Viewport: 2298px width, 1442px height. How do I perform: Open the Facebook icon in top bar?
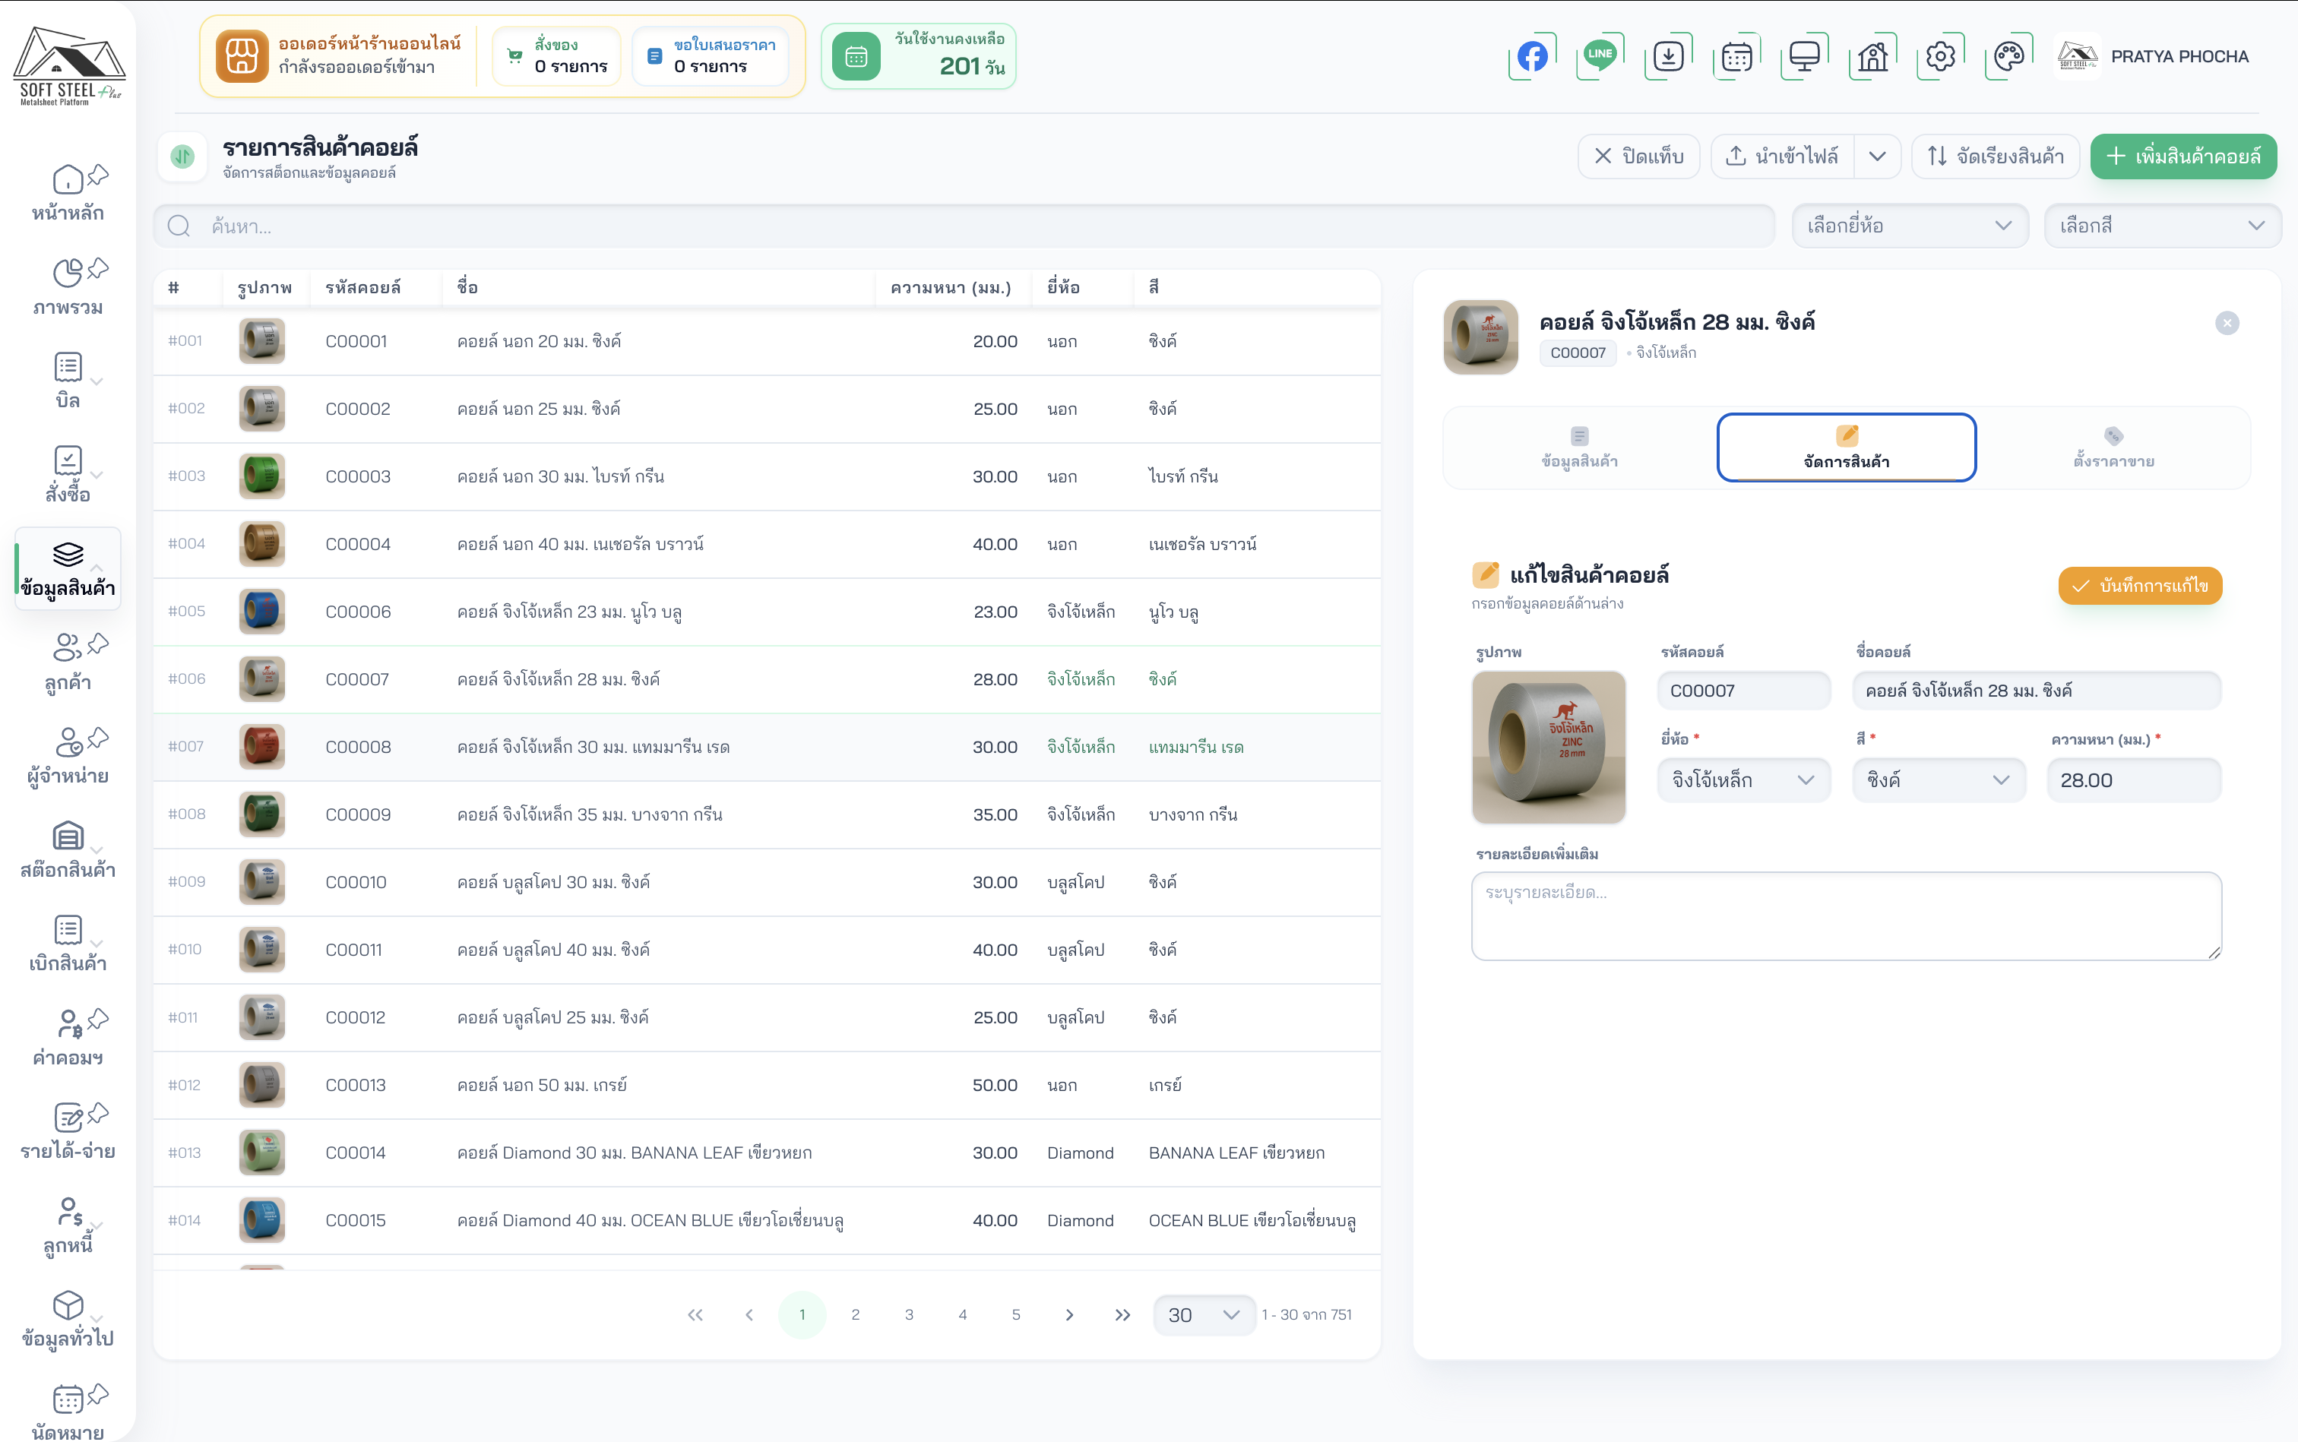coord(1532,56)
